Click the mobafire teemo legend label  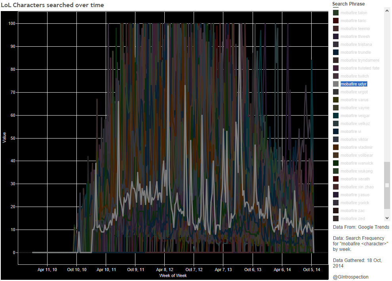(355, 29)
